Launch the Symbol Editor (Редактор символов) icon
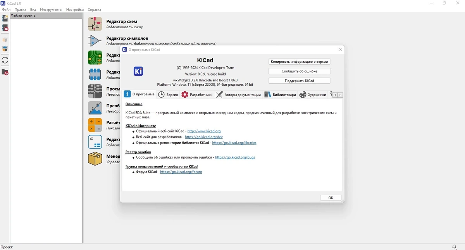The width and height of the screenshot is (465, 250). tap(95, 41)
